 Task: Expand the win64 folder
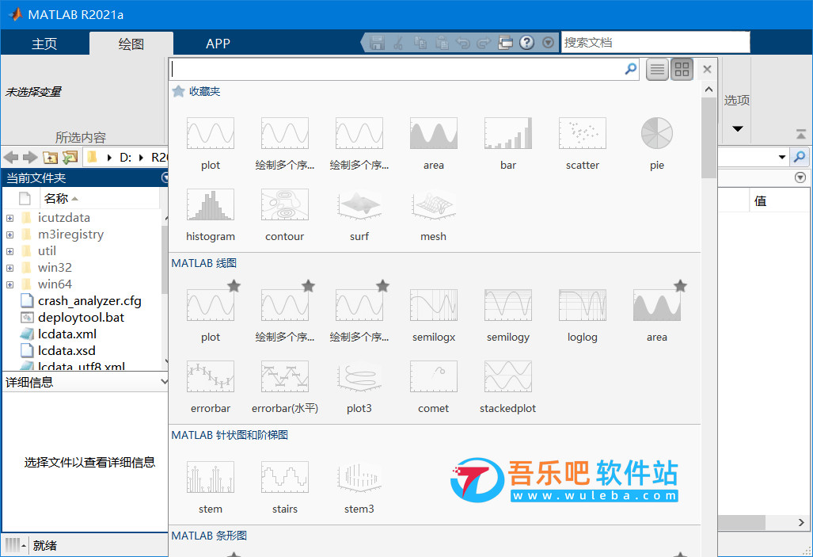[x=9, y=284]
